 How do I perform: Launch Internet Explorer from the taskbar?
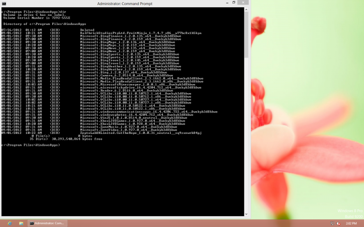[x=10, y=223]
